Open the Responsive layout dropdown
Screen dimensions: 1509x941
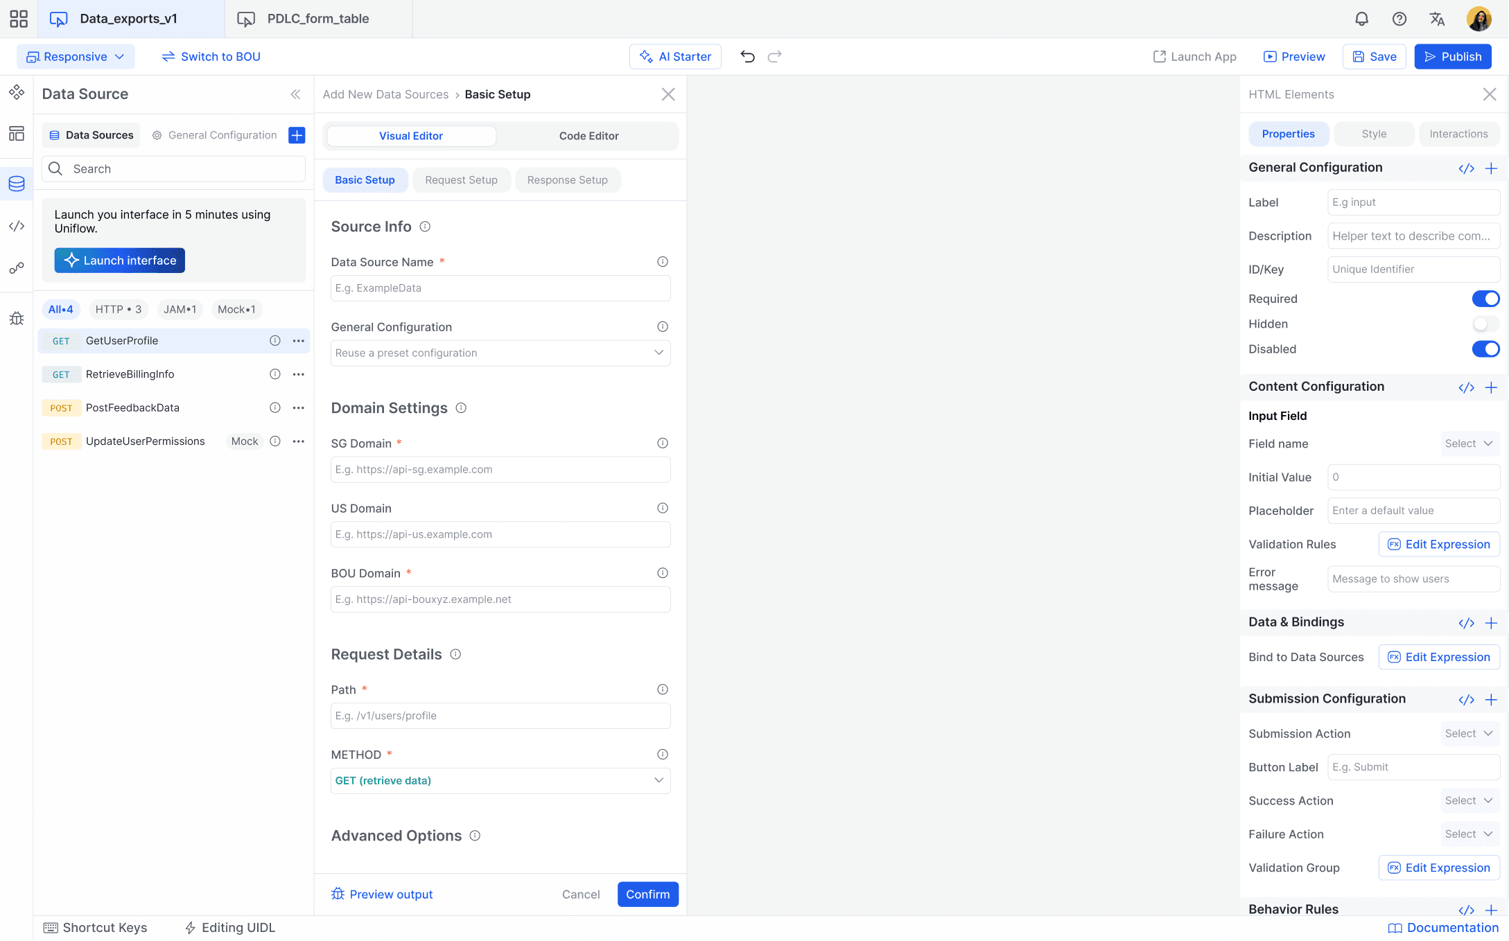tap(76, 56)
